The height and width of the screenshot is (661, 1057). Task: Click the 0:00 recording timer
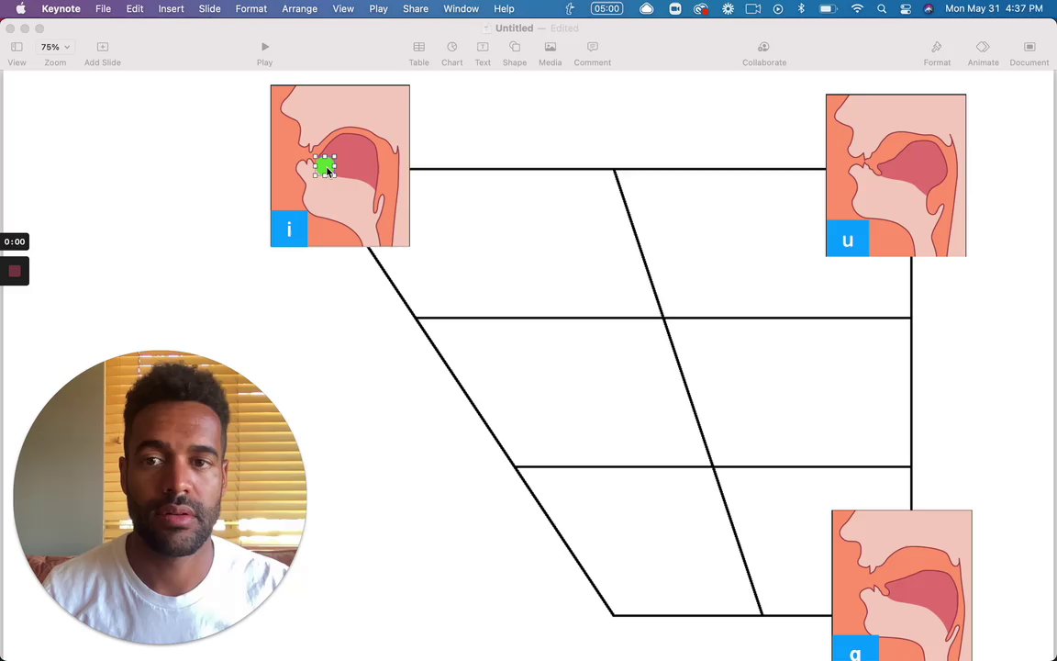[x=14, y=241]
